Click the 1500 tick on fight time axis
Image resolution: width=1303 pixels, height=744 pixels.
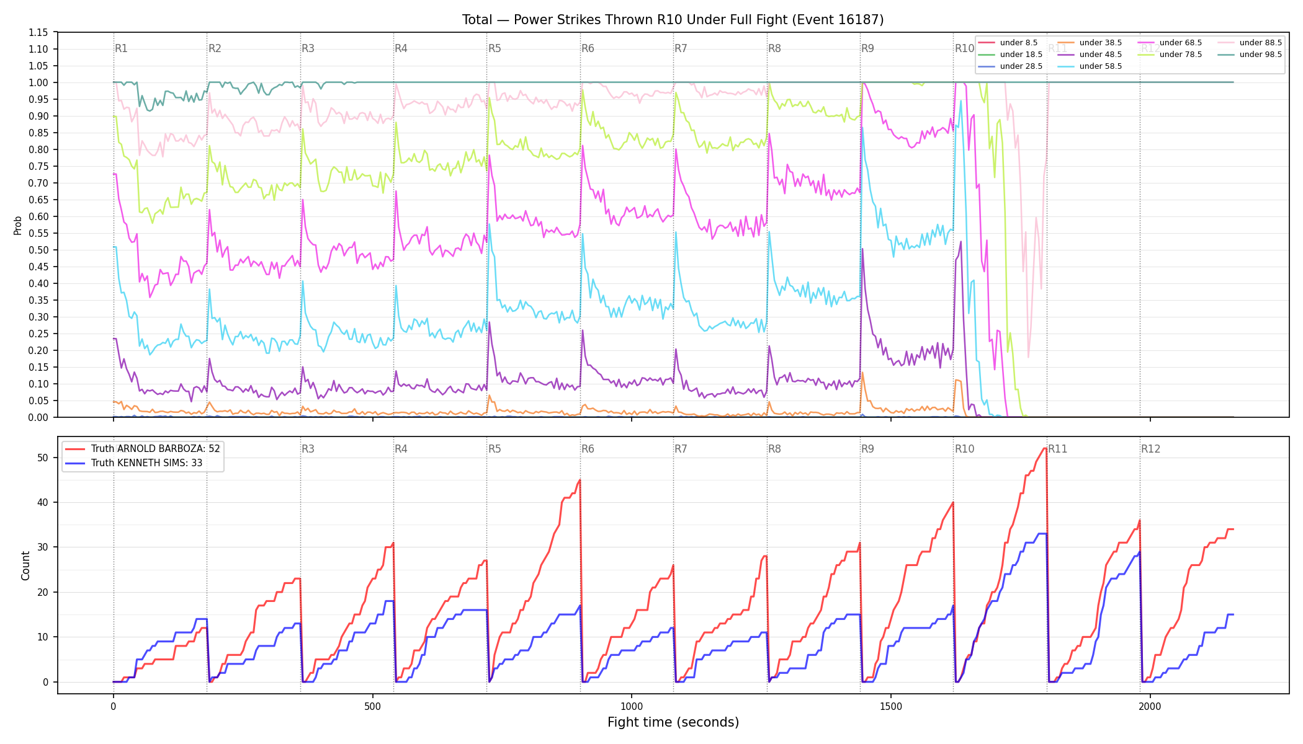[891, 706]
